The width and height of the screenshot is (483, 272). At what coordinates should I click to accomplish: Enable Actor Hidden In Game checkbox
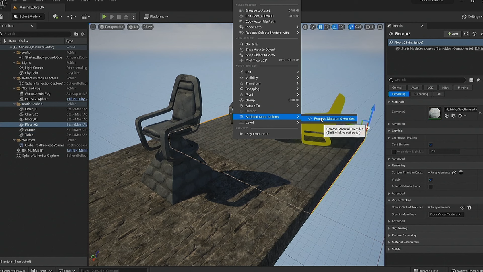point(430,187)
